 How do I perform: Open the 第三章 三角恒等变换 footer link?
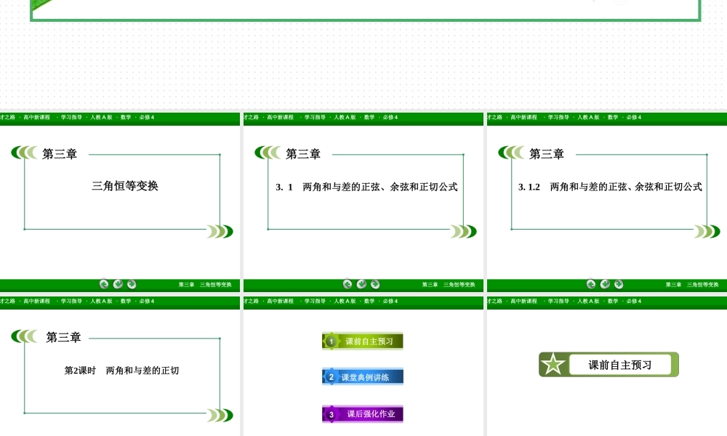206,284
